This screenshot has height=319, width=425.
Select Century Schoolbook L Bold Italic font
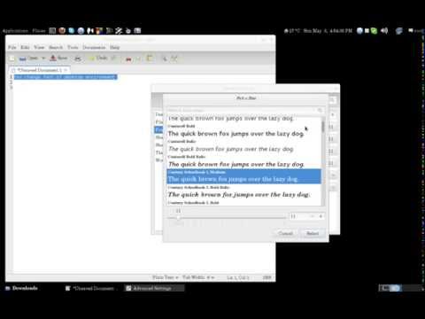click(243, 192)
